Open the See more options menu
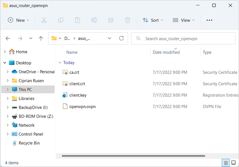Image resolution: width=239 pixels, height=167 pixels. 209,20
